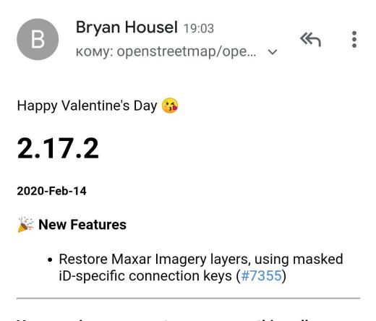Open the three-dot more options menu
The image size is (376, 321).
354,39
